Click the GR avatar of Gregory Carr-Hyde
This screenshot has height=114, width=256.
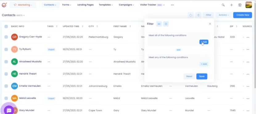(14, 37)
